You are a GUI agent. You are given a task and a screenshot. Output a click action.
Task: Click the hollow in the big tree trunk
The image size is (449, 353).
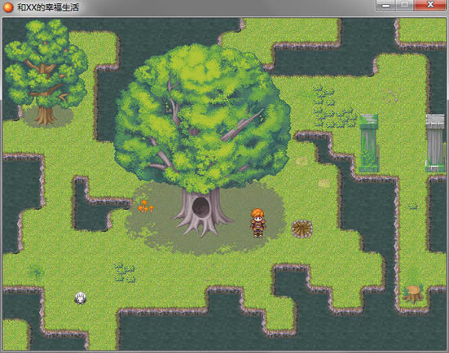click(200, 207)
